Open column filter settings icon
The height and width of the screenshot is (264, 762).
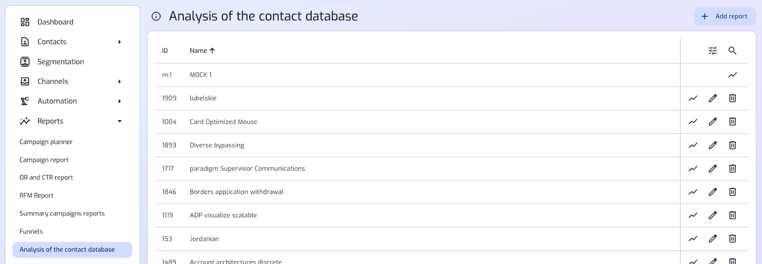point(712,51)
